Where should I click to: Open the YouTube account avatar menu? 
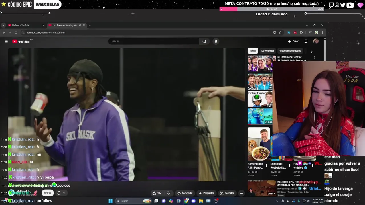[x=316, y=41]
